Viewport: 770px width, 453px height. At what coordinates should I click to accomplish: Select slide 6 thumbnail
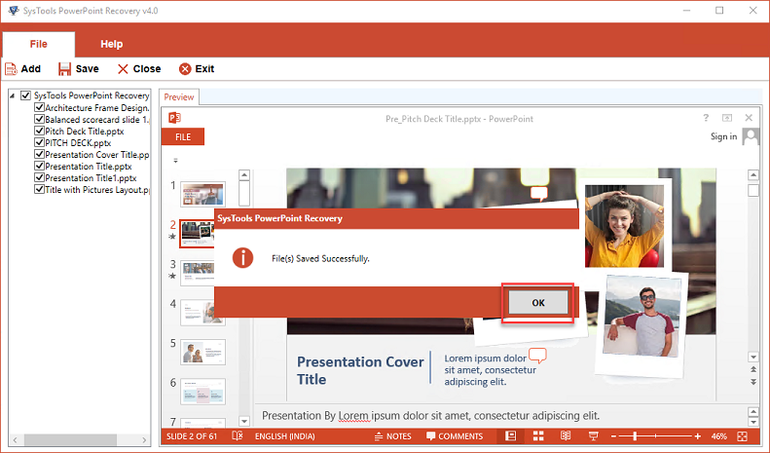(202, 391)
